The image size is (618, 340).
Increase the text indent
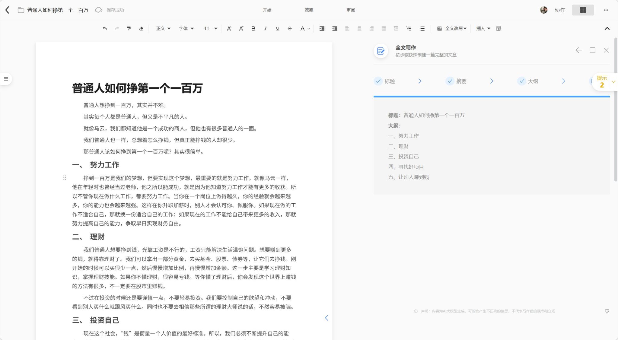tap(322, 28)
